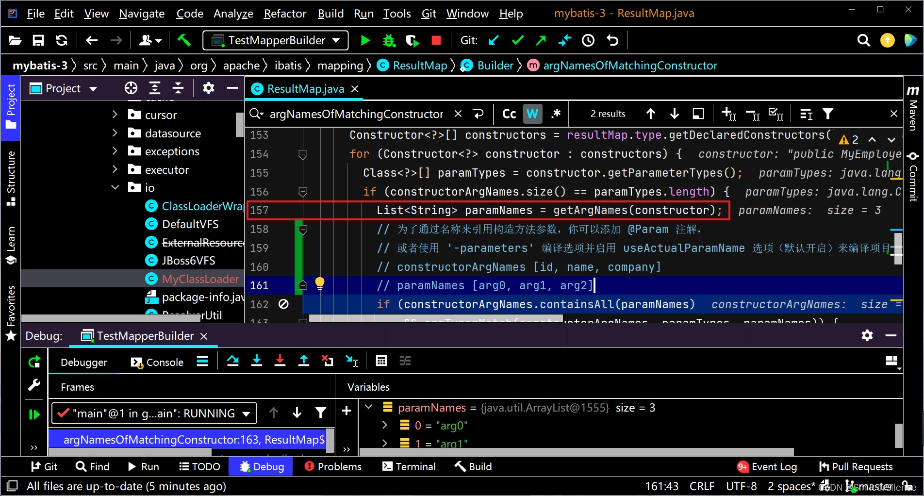The width and height of the screenshot is (924, 496).
Task: Click Step Into blue down arrow
Action: (x=257, y=361)
